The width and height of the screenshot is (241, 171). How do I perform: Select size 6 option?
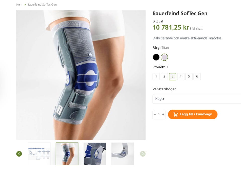point(197,76)
